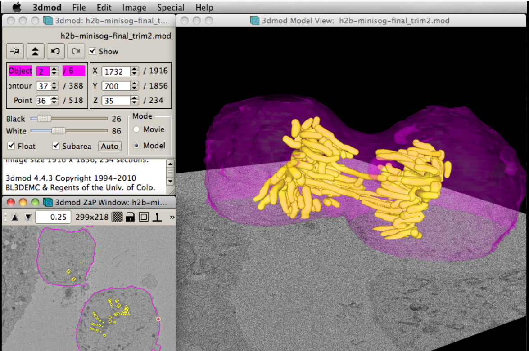Toggle the Float checkbox
The height and width of the screenshot is (351, 529).
coord(11,146)
